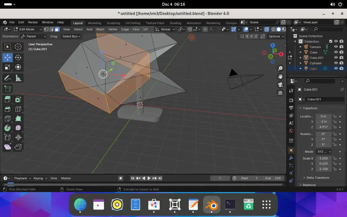Image resolution: width=347 pixels, height=217 pixels.
Task: Select the Poly Build tool
Action: [18, 119]
